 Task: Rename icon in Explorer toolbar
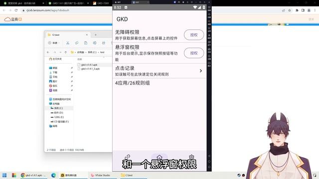95,43
